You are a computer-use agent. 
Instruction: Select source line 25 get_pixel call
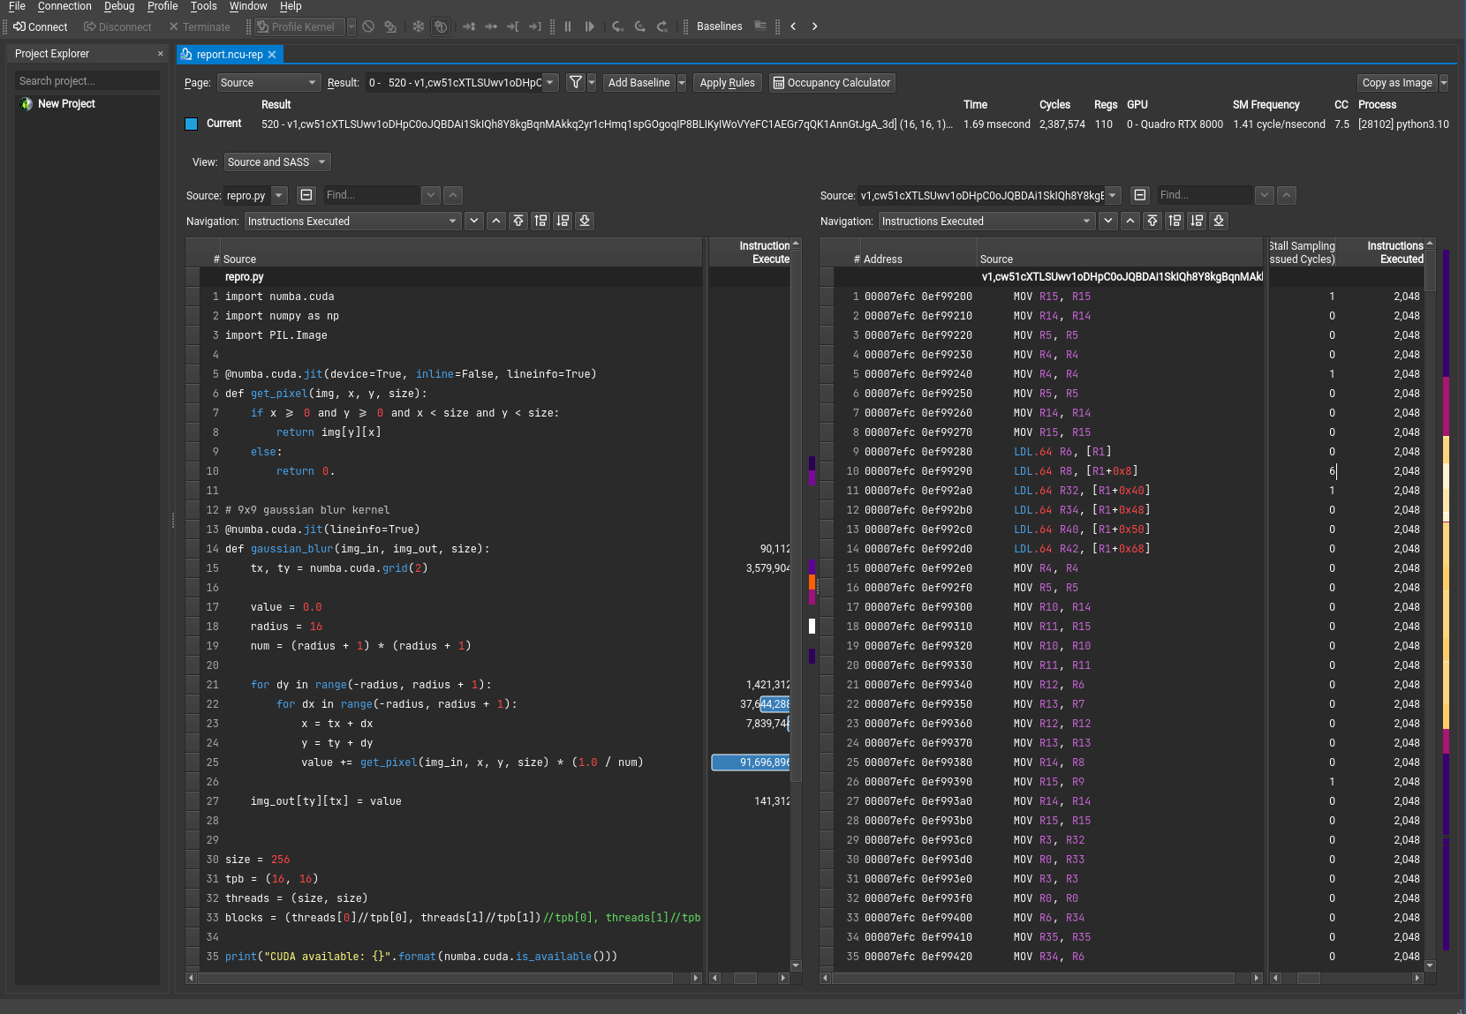pos(450,762)
